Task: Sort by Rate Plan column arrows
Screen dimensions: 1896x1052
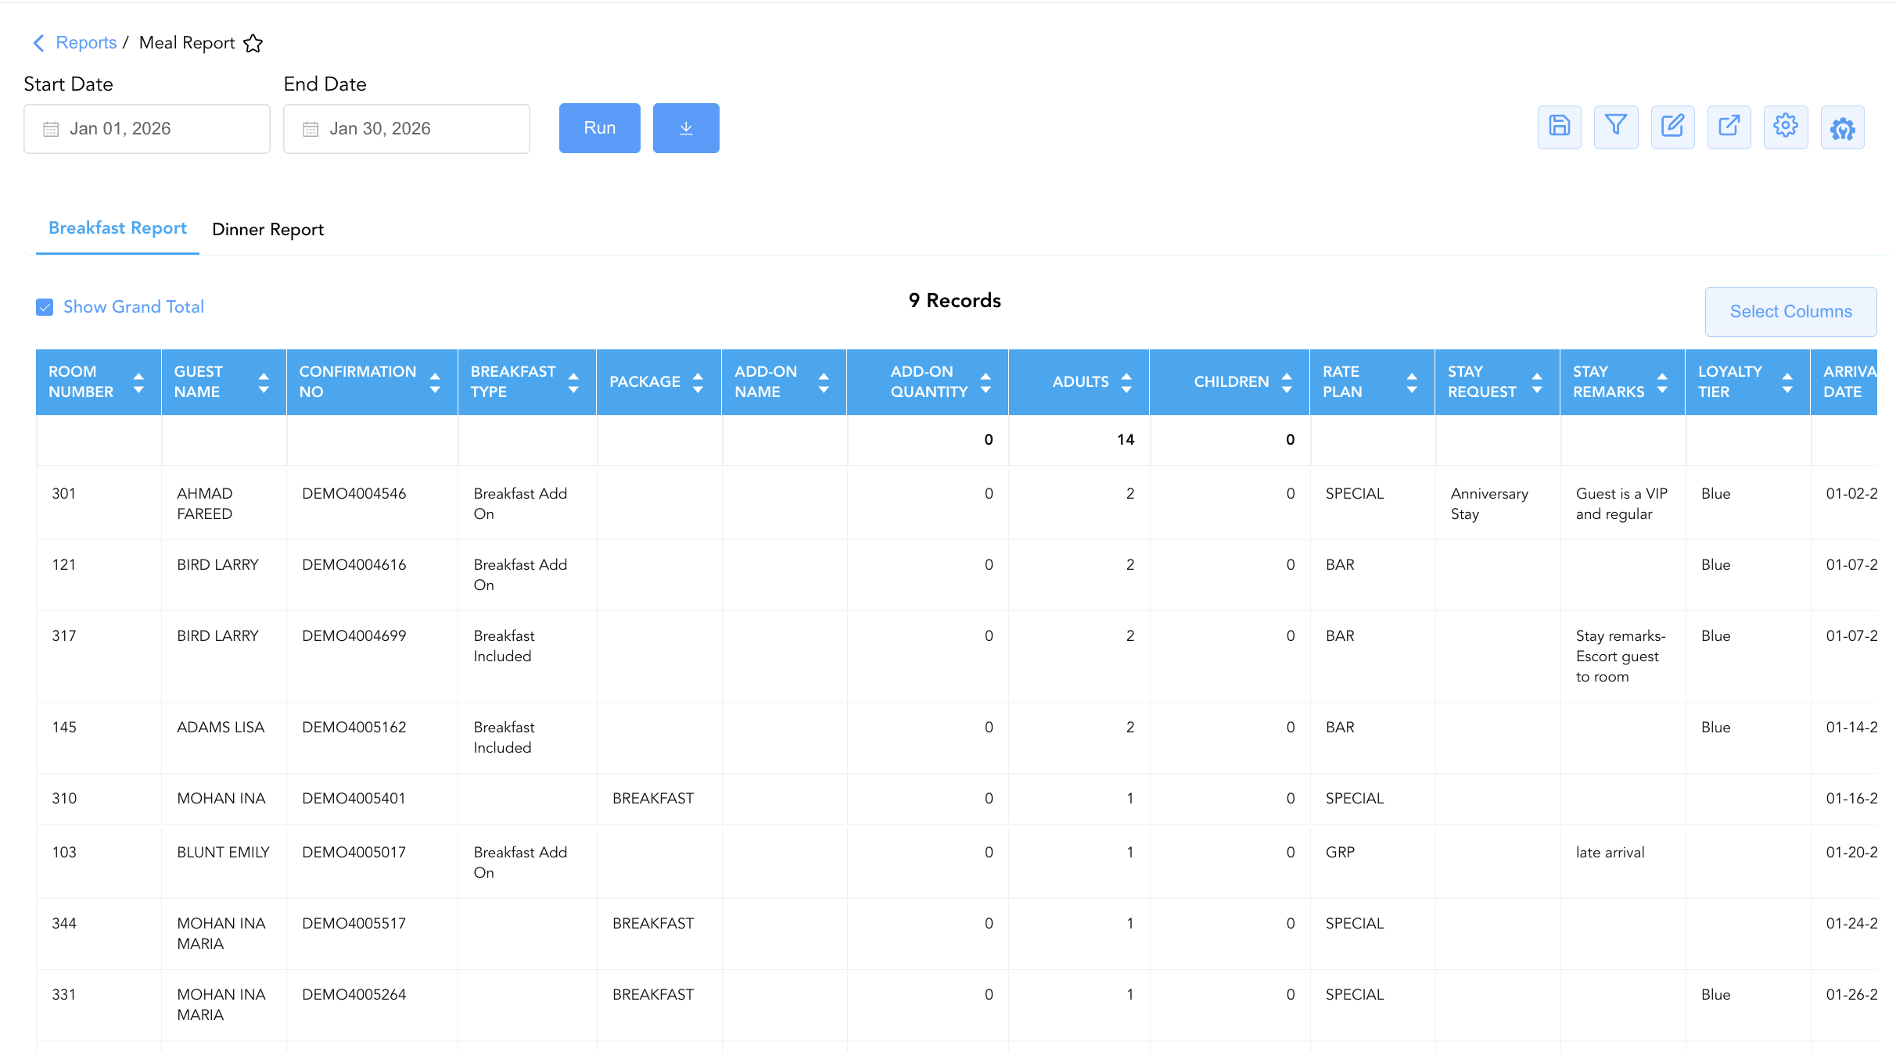Action: point(1412,382)
